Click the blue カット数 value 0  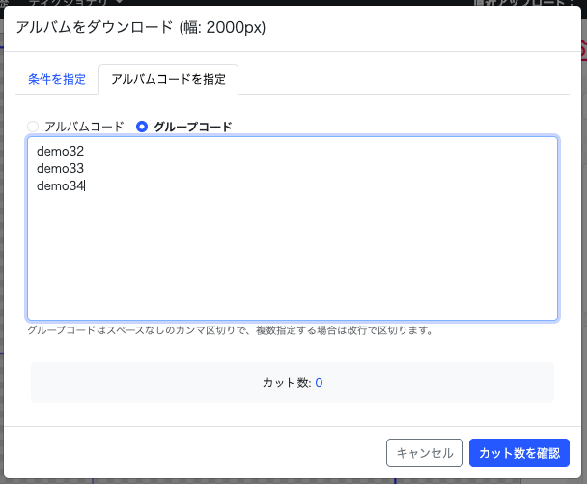pos(319,383)
